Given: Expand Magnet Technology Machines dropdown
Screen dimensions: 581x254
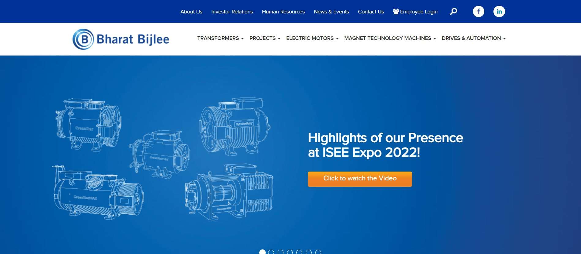Looking at the screenshot, I should [x=390, y=38].
